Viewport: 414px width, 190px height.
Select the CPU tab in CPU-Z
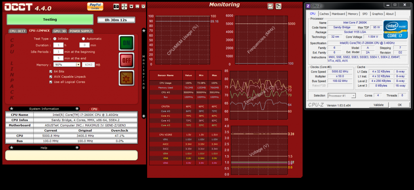(313, 14)
